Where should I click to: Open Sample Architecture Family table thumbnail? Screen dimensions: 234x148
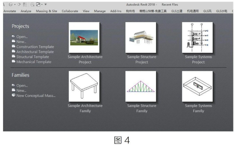click(84, 86)
